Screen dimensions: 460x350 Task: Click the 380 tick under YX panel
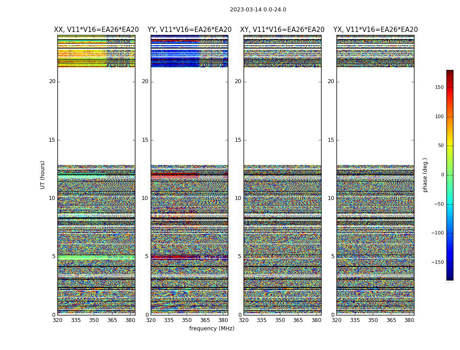[x=409, y=320]
